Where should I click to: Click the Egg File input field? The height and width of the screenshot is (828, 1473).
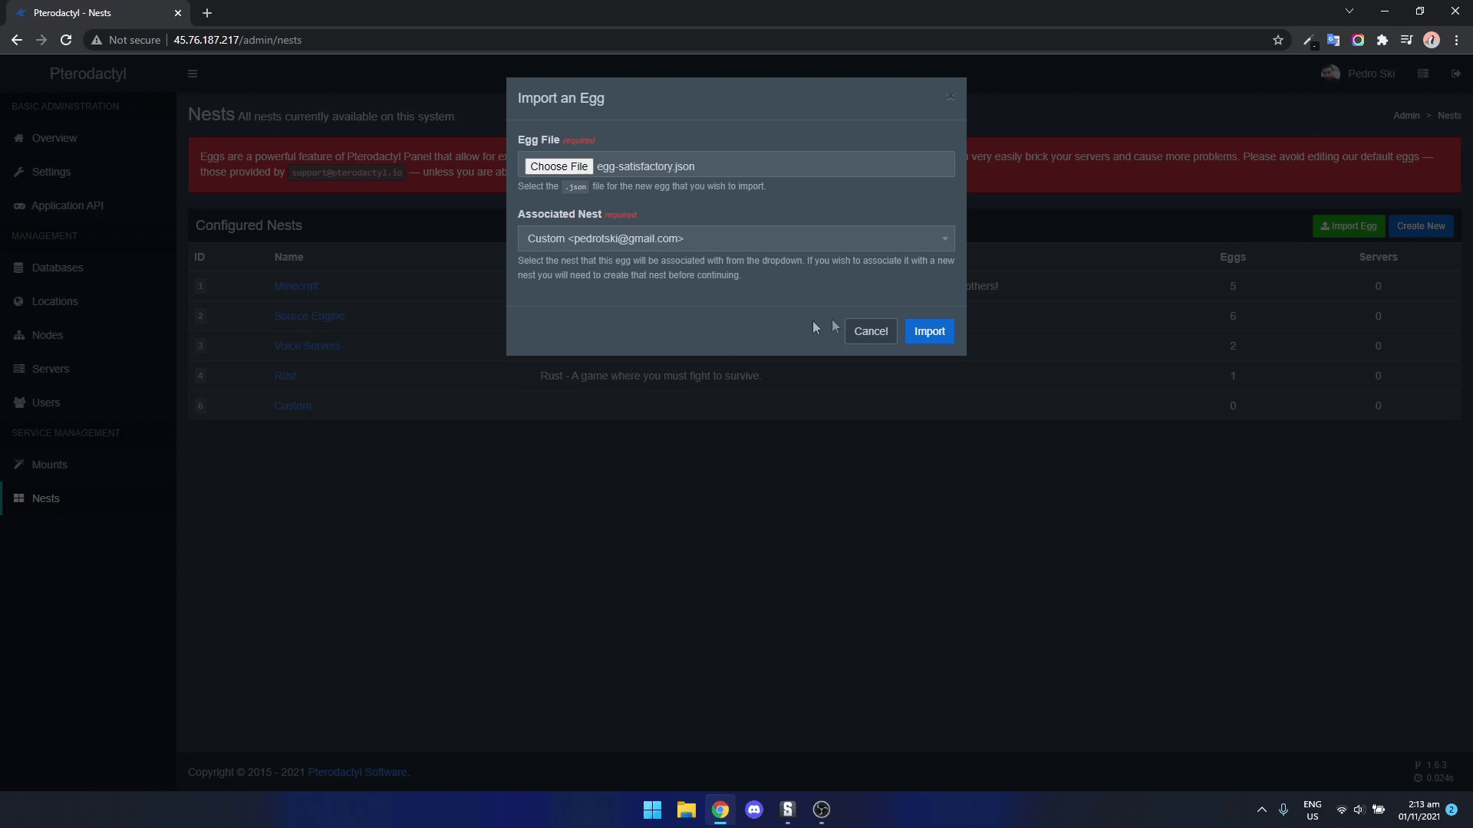point(736,165)
